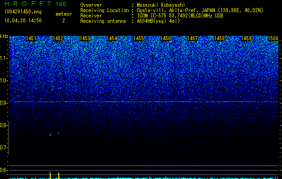
Task: Click the 0.8 frequency axis label
Action: (4, 125)
